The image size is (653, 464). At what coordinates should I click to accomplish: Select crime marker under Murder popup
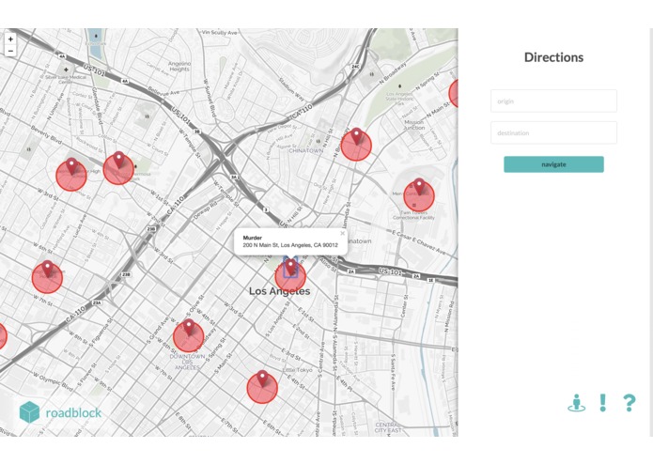[290, 269]
